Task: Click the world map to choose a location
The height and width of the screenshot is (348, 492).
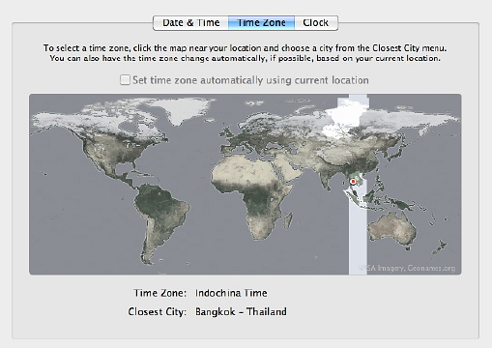Action: (246, 185)
